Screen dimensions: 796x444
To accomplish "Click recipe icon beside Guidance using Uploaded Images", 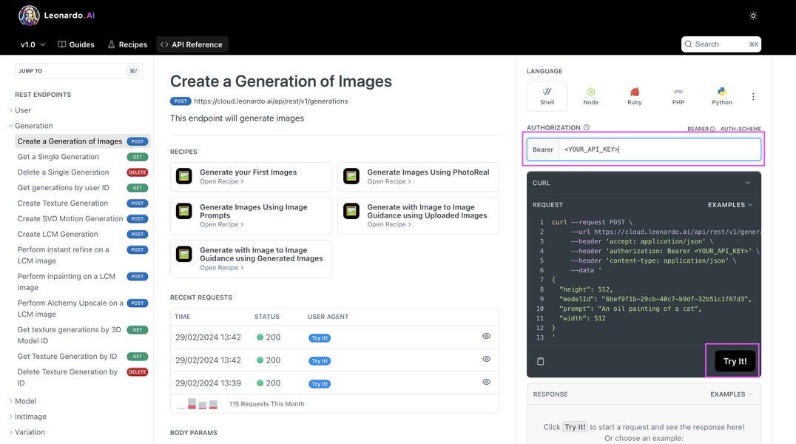I will click(351, 211).
